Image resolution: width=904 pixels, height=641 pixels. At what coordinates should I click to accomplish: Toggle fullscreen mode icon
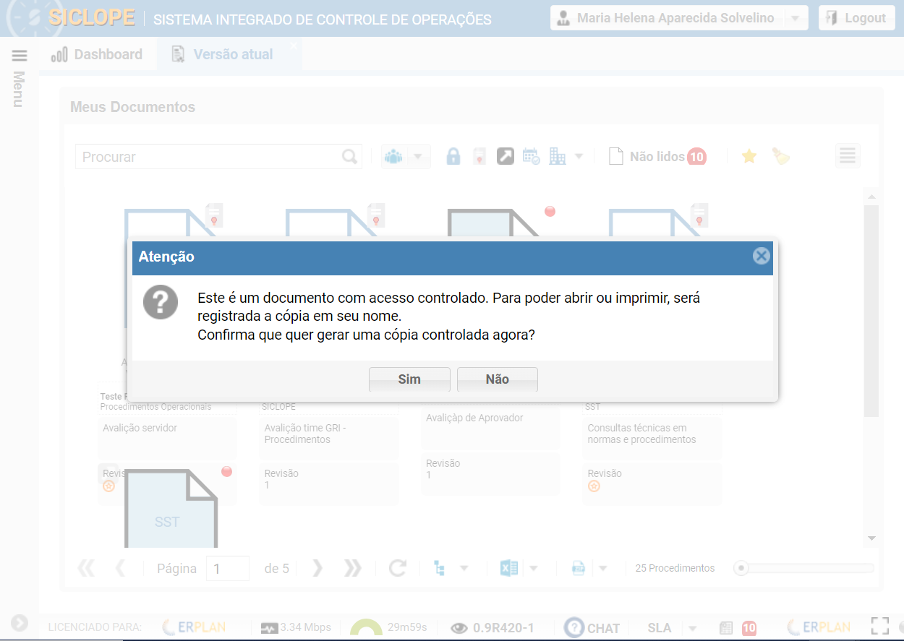tap(879, 627)
